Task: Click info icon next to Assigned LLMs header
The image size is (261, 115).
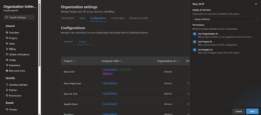Action: [121, 61]
